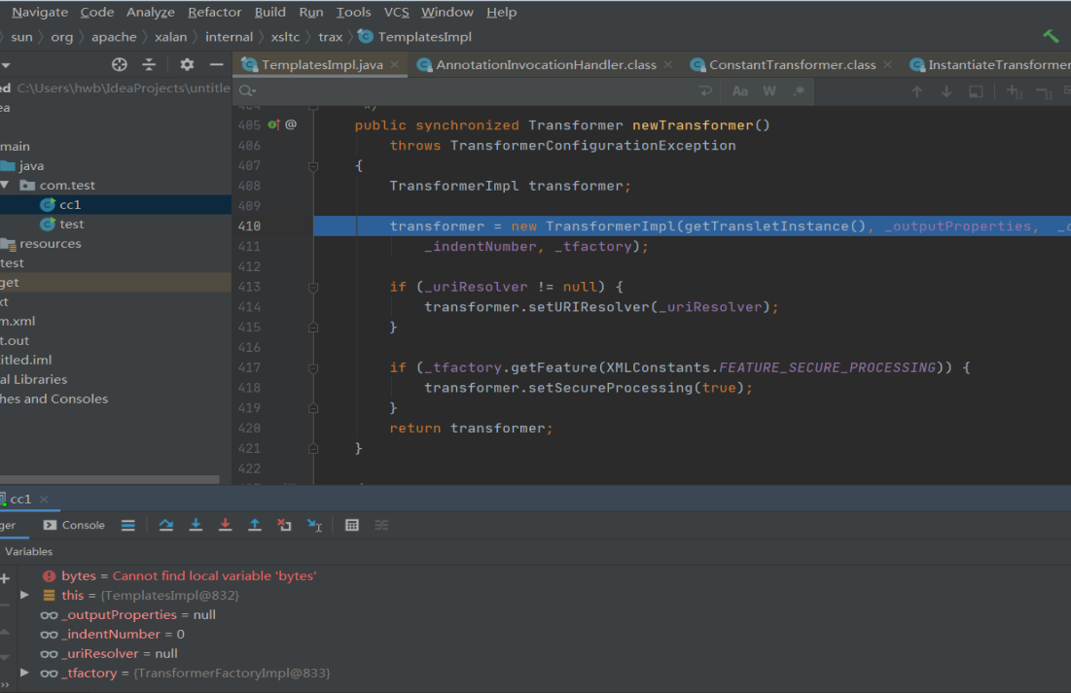Open the Analyze menu
This screenshot has height=693, width=1071.
150,13
